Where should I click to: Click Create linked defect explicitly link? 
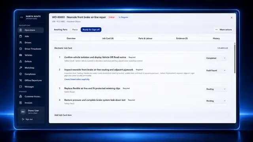77,79
